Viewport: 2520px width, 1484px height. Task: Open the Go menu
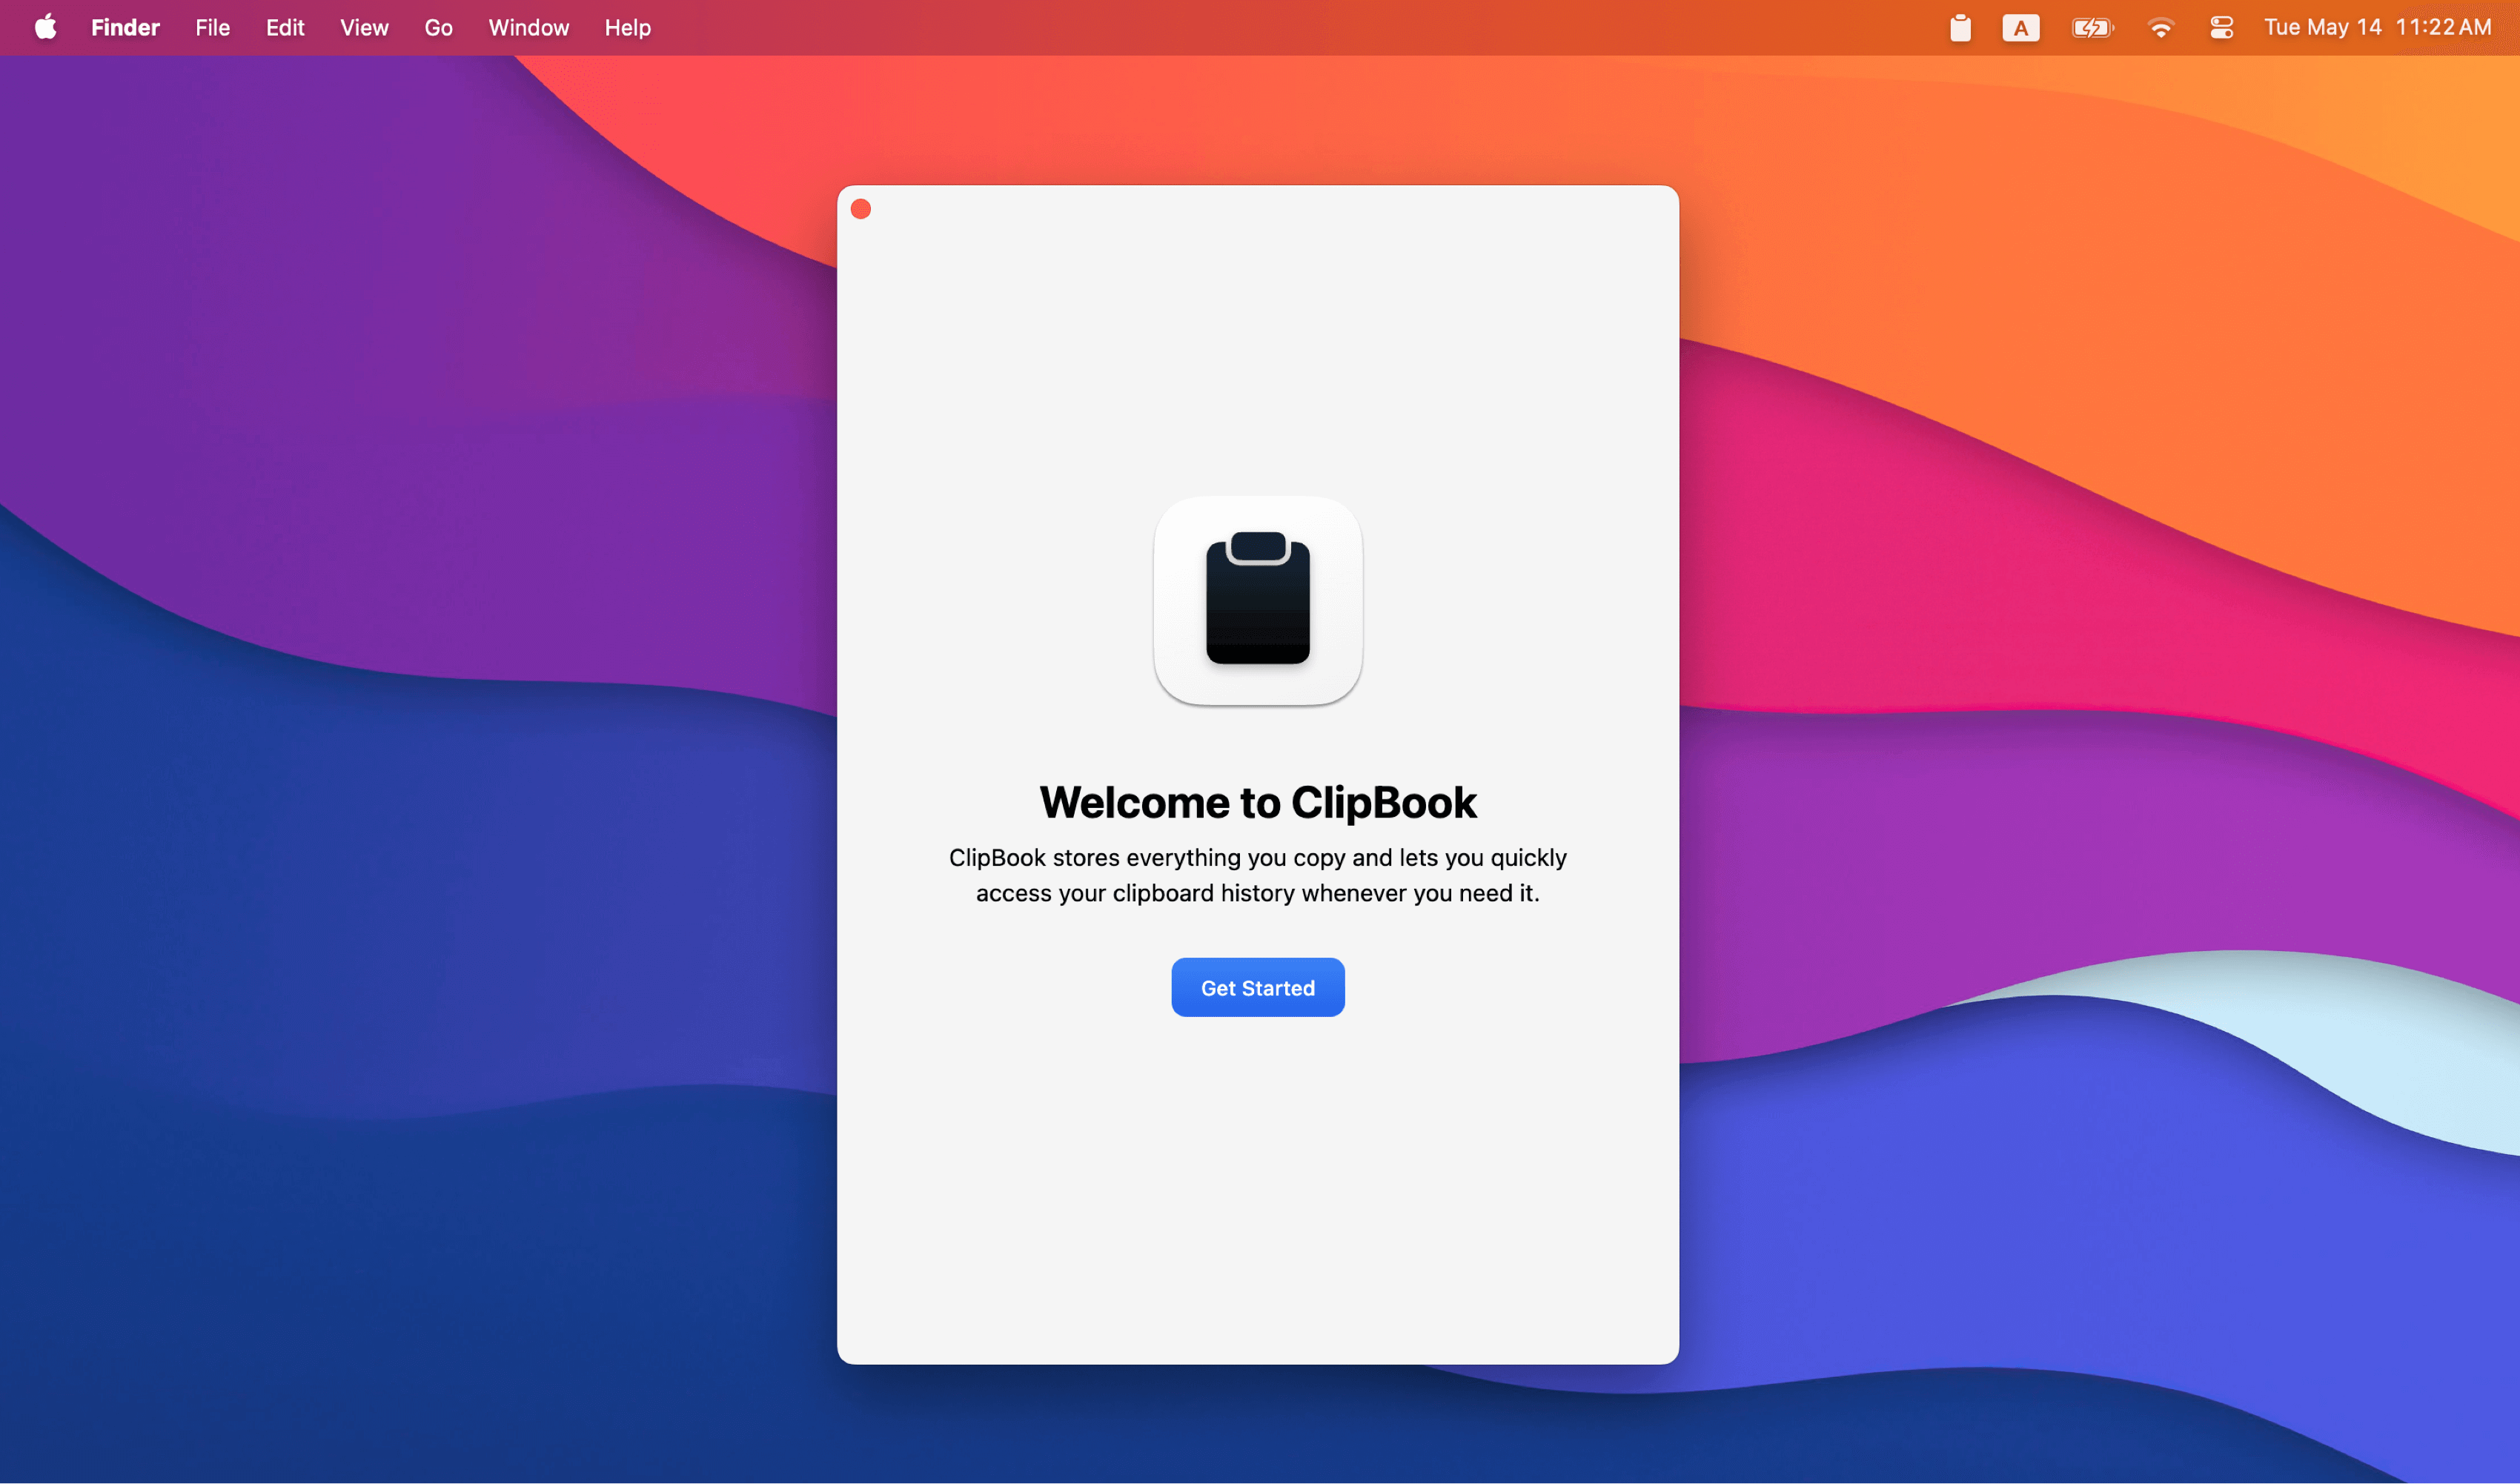coord(438,27)
